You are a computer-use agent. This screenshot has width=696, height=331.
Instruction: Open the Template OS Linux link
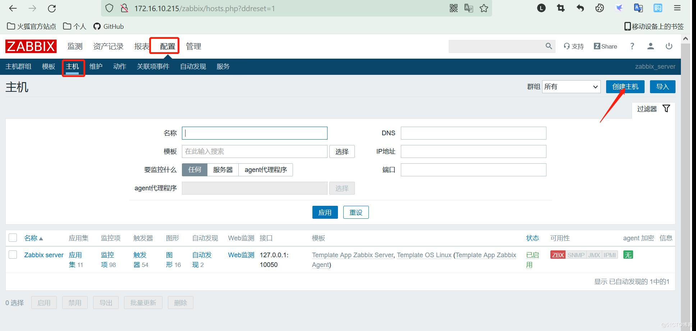(424, 255)
